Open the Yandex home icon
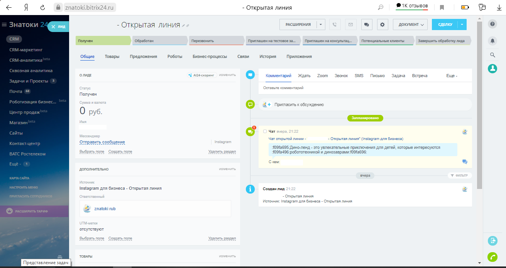Viewport: 506px width, 268px height. tap(26, 7)
